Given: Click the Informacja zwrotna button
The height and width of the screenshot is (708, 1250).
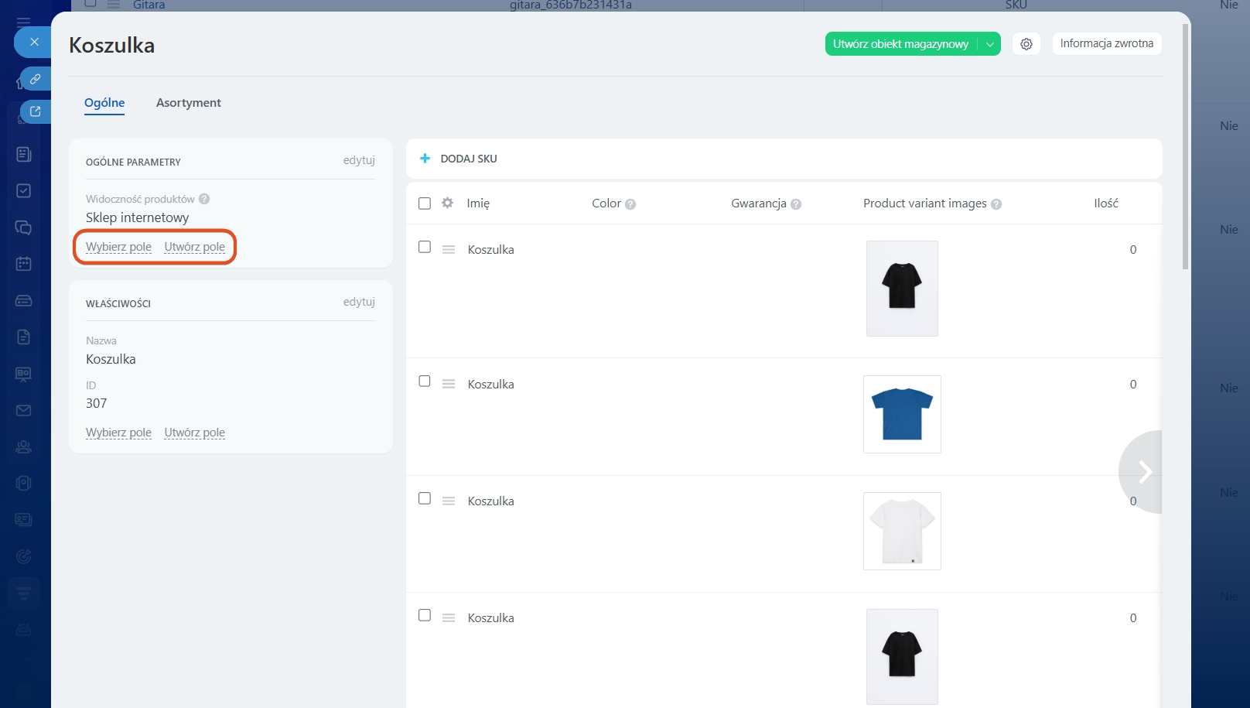Looking at the screenshot, I should (x=1106, y=43).
